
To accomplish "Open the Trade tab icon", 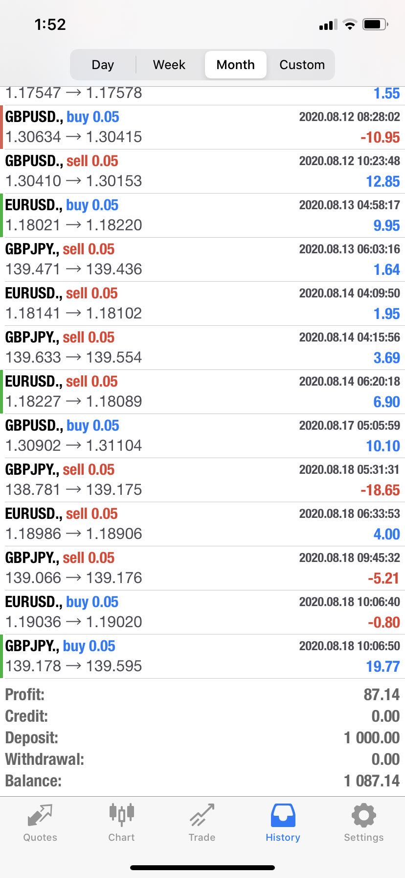I will 202,815.
